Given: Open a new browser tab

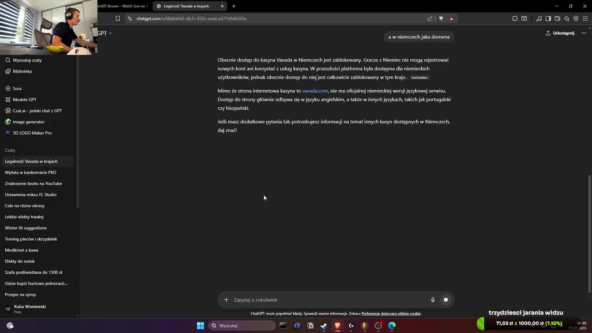Looking at the screenshot, I should [x=234, y=6].
